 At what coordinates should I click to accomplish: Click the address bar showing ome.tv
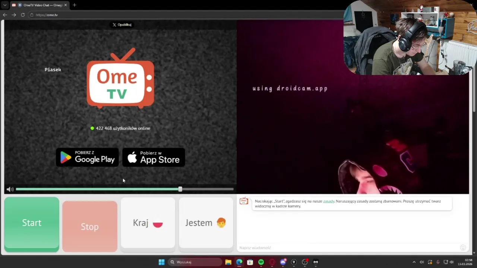coord(186,15)
